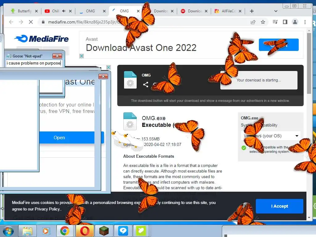Open Windows Media Player from taskbar
The width and height of the screenshot is (316, 237).
pos(46,231)
